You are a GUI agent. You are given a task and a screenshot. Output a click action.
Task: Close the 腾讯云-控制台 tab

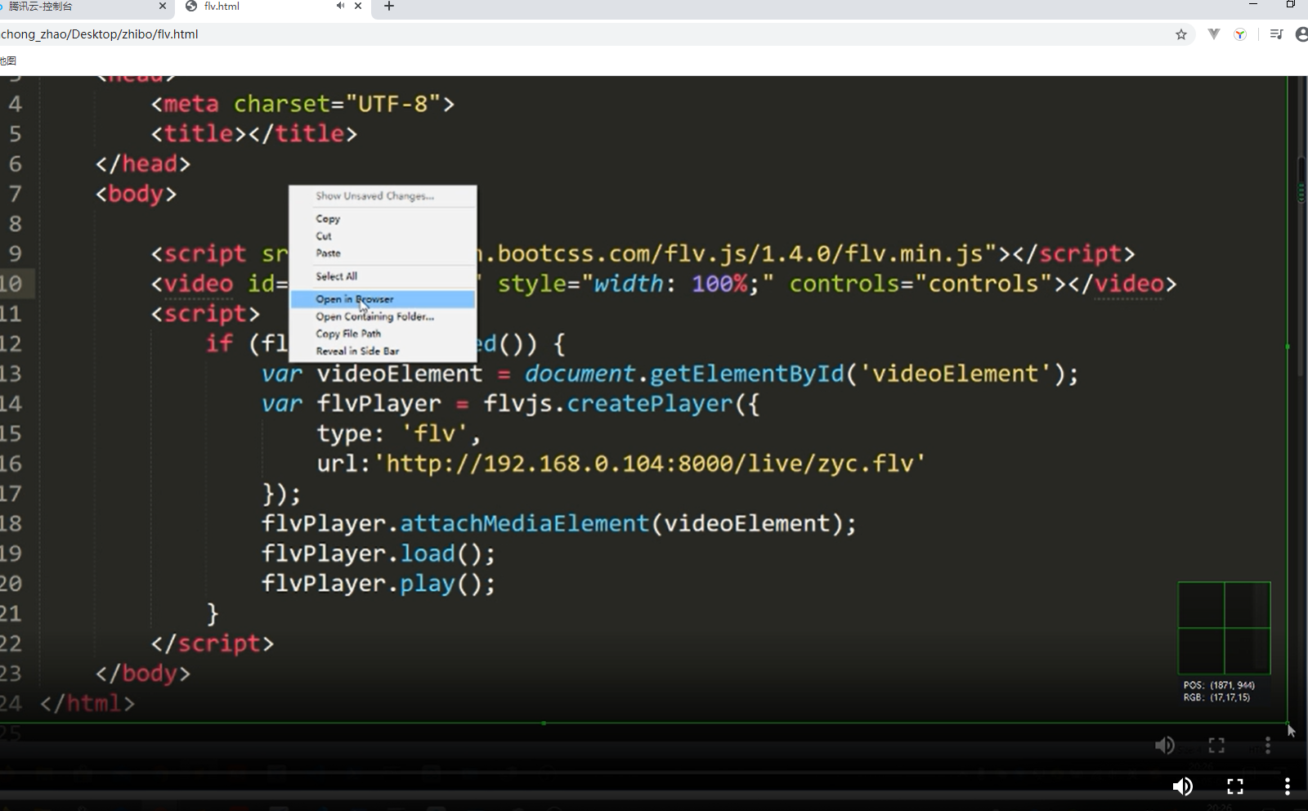coord(162,6)
